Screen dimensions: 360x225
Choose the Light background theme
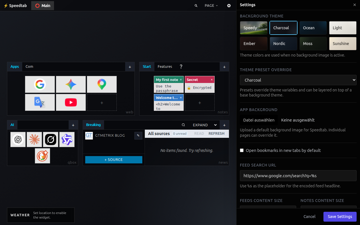[x=343, y=28]
